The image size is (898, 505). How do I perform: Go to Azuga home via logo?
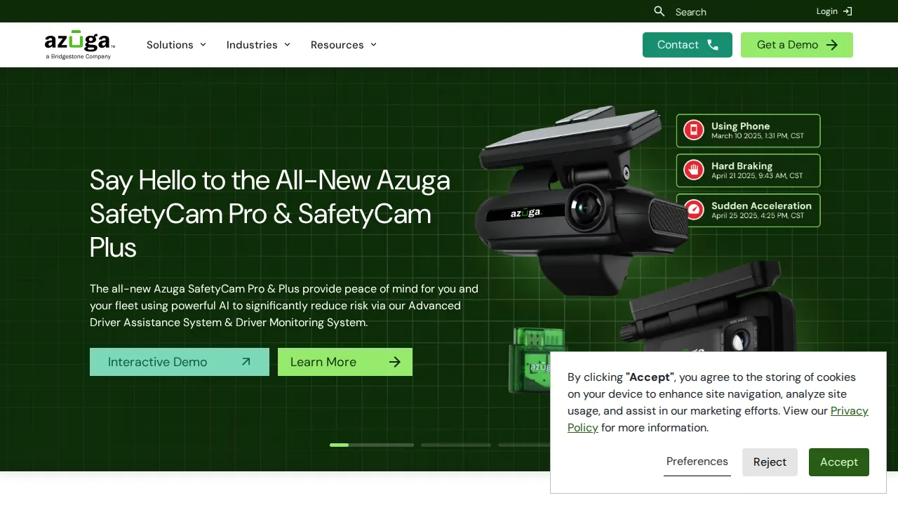coord(79,45)
